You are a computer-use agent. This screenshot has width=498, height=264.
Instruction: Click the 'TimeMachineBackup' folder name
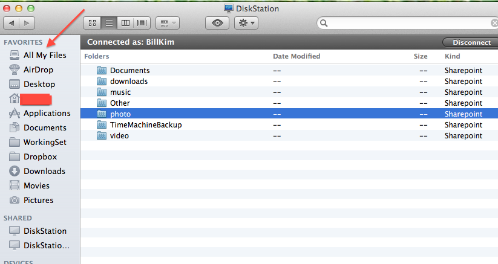coord(146,125)
